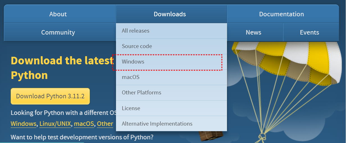Follow the yellow Other link
This screenshot has height=143, width=346.
click(x=105, y=124)
